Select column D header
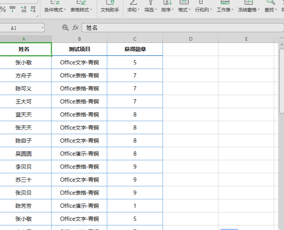The width and height of the screenshot is (284, 230). point(190,39)
